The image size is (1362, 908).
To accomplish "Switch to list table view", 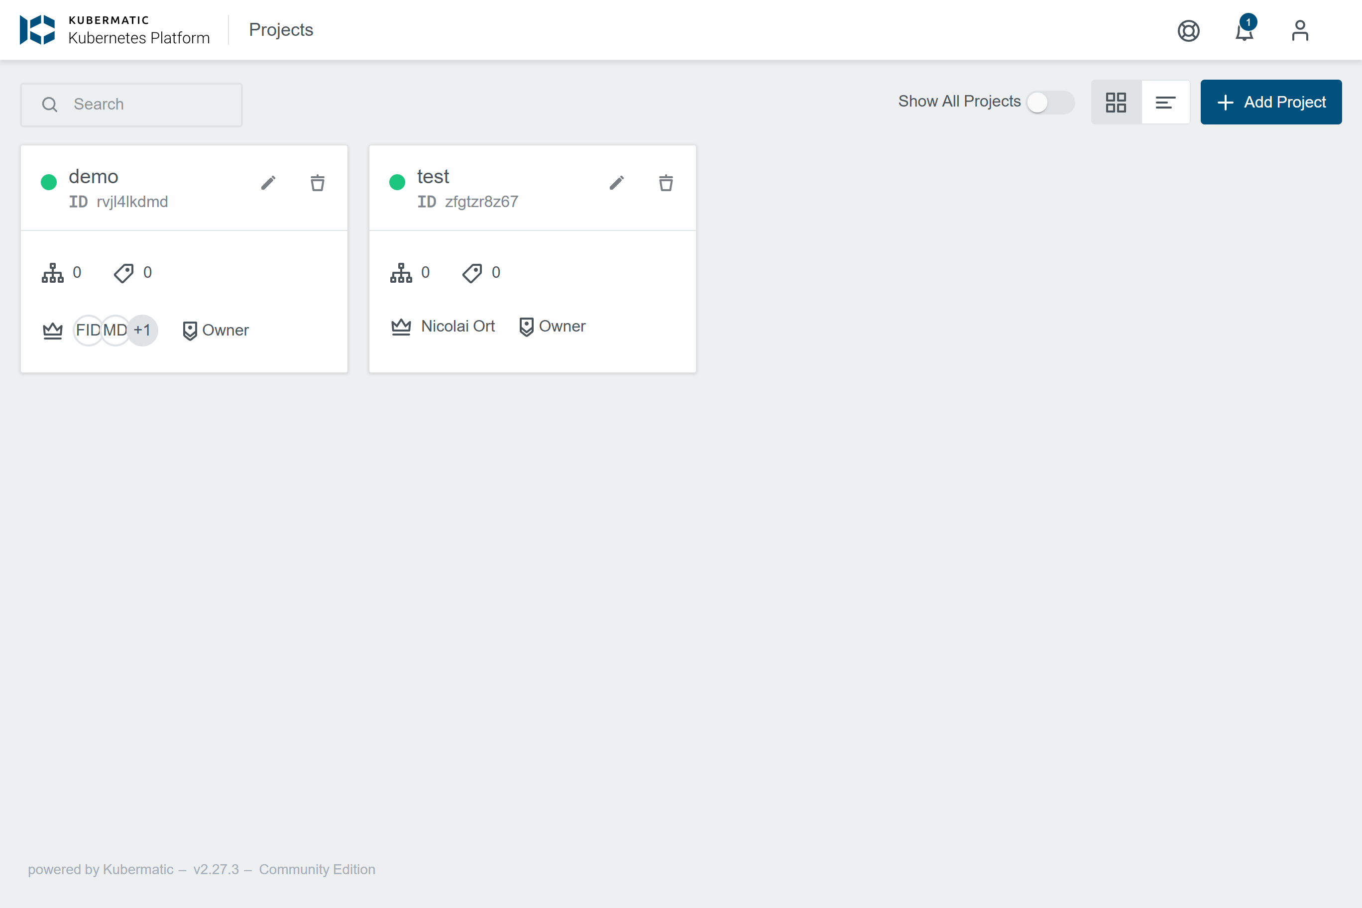I will [1165, 103].
